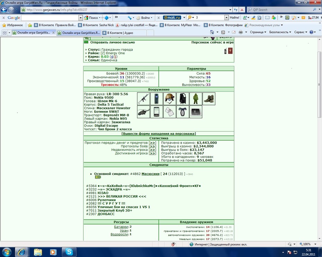Open Протокол передач денег и предметов >> link

(152, 143)
